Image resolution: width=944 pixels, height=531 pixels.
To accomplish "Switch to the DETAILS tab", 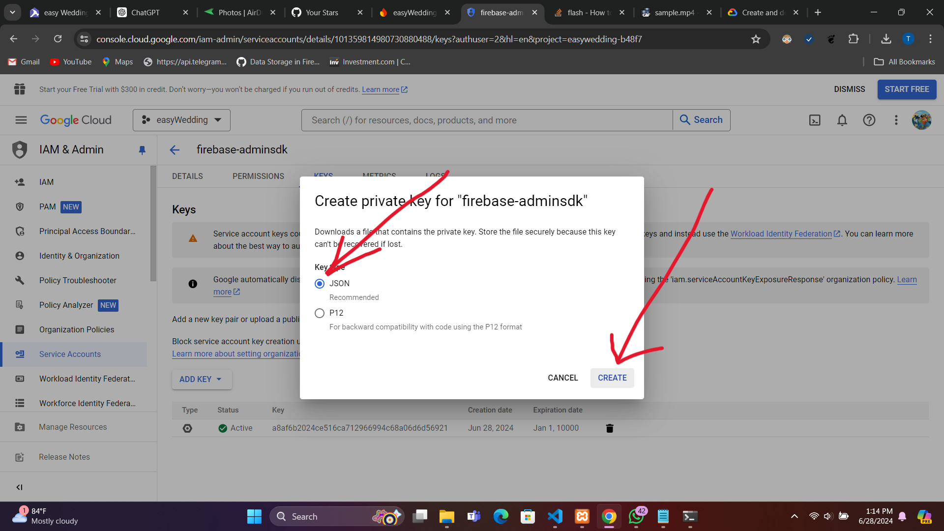I will (187, 176).
